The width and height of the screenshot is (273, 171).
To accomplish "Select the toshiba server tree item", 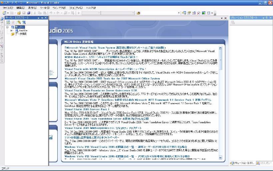I will [x=23, y=30].
